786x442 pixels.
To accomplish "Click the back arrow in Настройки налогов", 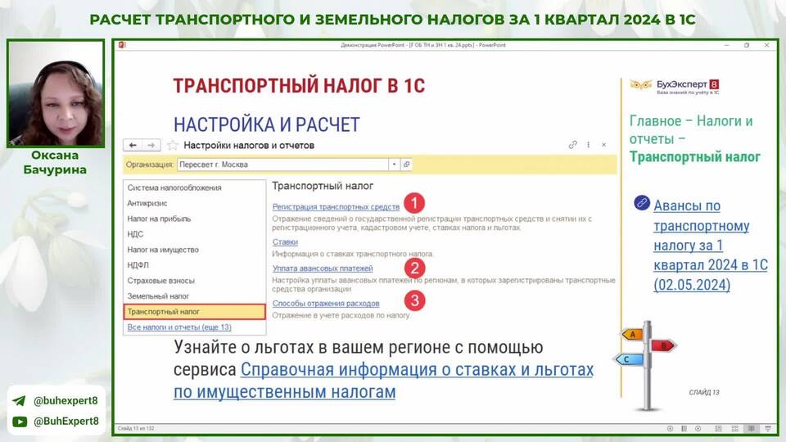I will click(x=133, y=146).
